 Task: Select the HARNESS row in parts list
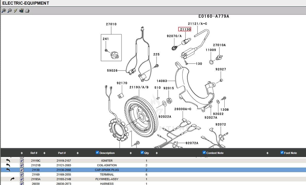(107, 184)
